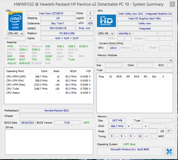The image size is (178, 160).
Task: Click the GPU memory 1044796 K field
Action: pos(124,33)
